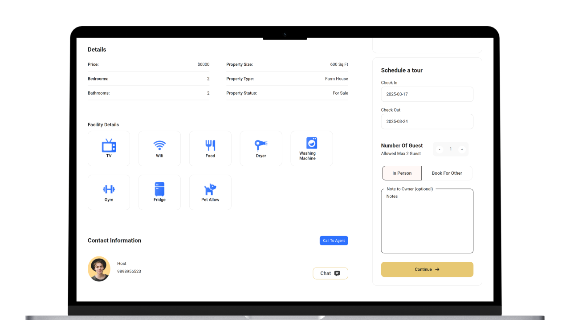
Task: Click the Check Out date field
Action: coord(427,121)
